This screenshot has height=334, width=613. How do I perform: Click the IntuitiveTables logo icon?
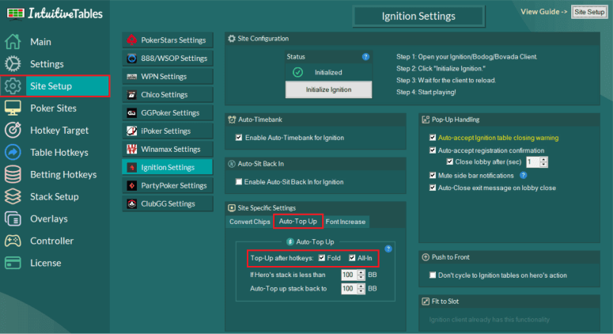coord(16,13)
